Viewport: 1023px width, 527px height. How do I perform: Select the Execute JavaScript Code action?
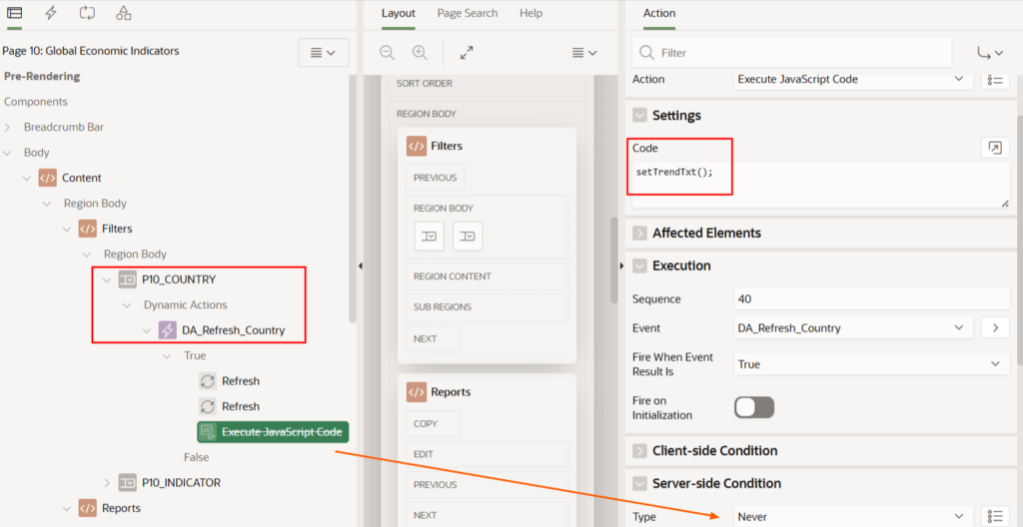coord(274,432)
